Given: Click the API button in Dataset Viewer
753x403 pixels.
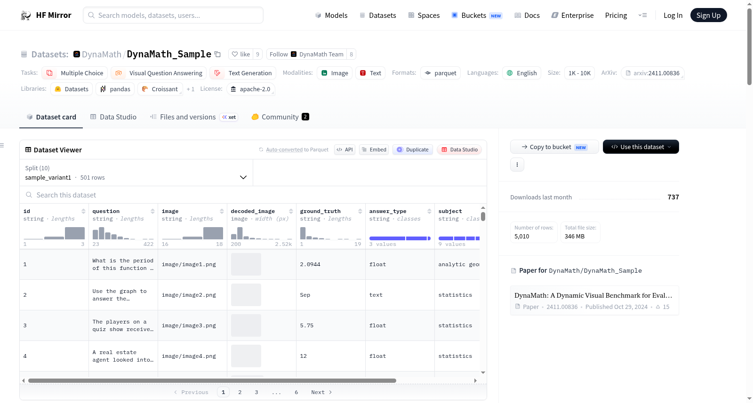Looking at the screenshot, I should 344,150.
